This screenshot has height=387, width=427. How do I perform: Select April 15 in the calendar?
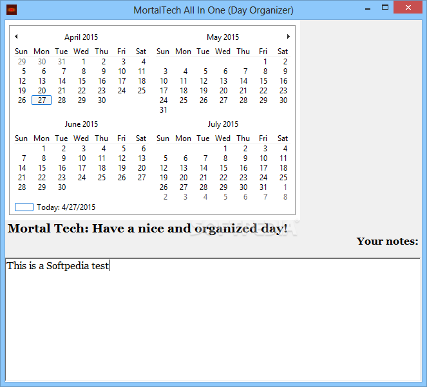(82, 81)
